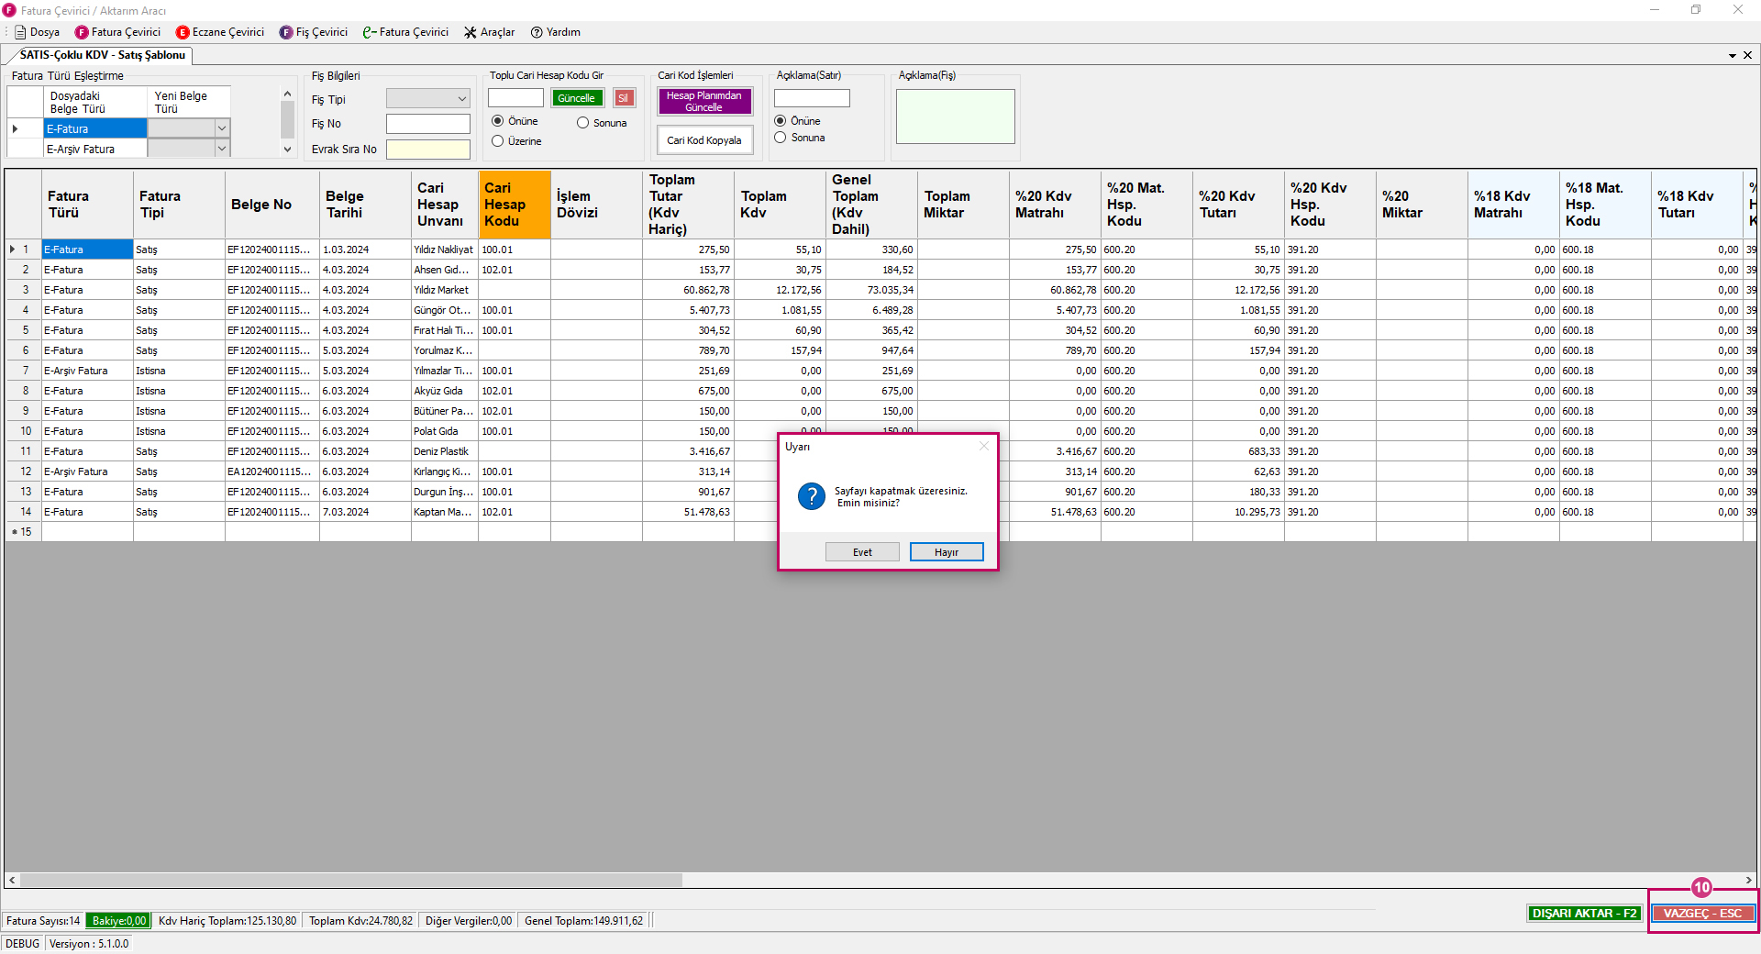Expand Yeni Belge Türü dropdown for E-Arşiv Fatura
Viewport: 1761px width, 954px height.
coord(222,149)
